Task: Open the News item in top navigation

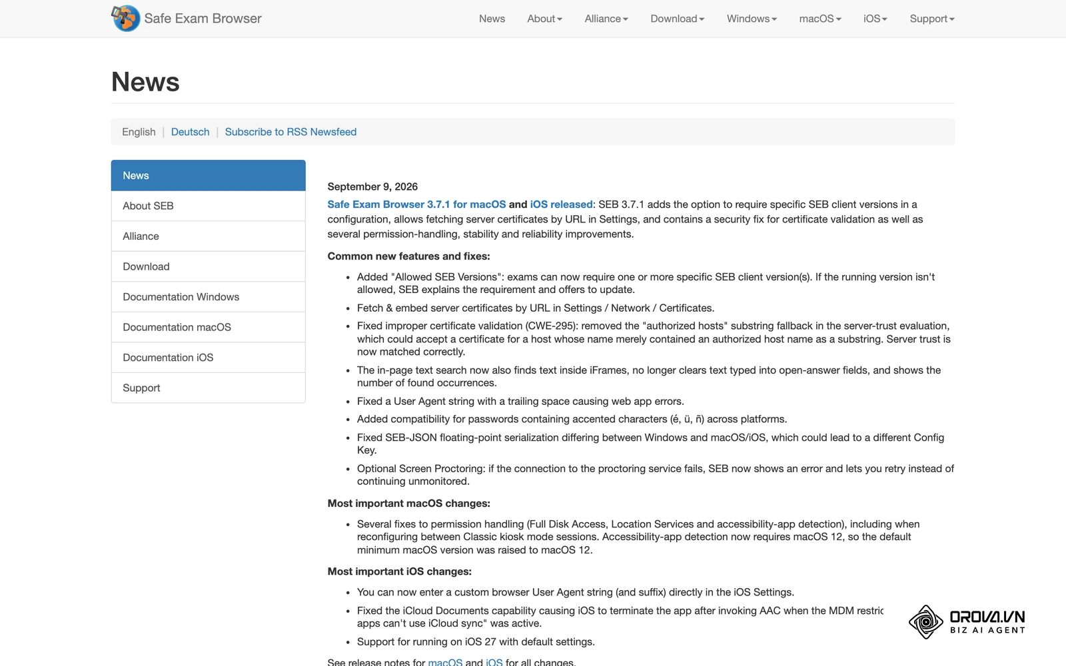Action: (x=492, y=19)
